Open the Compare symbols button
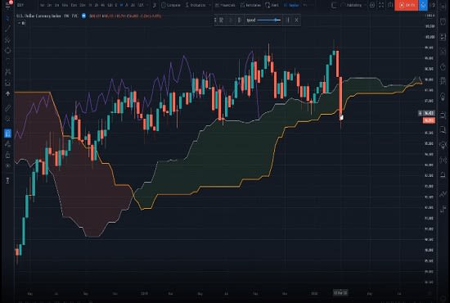Image resolution: width=450 pixels, height=303 pixels. click(x=171, y=5)
